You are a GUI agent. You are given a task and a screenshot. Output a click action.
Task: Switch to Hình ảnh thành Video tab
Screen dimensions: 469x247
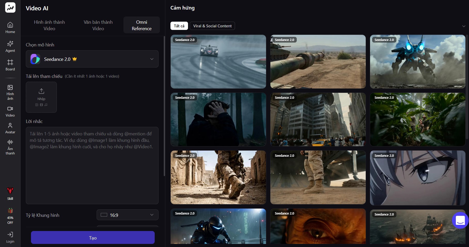point(49,25)
